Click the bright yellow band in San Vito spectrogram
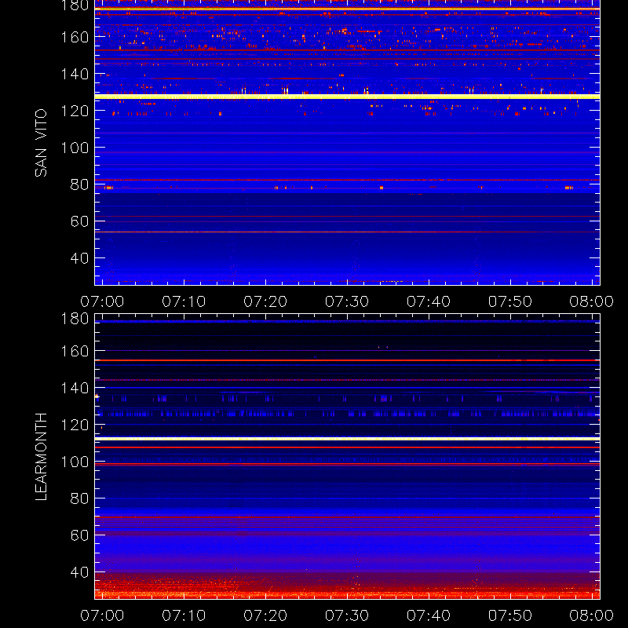This screenshot has height=628, width=628. click(347, 97)
